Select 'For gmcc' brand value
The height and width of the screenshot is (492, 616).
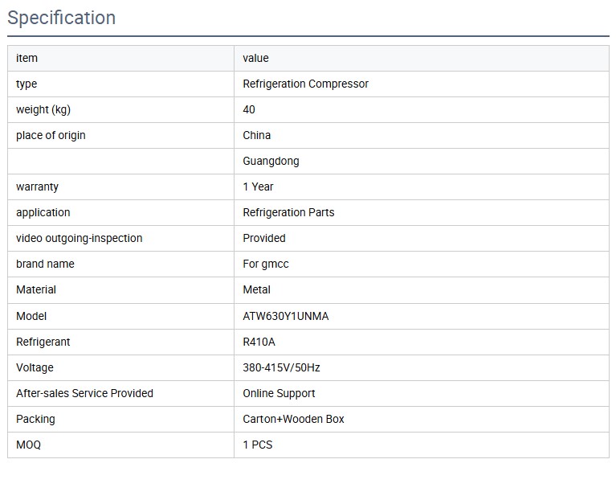[x=266, y=264]
